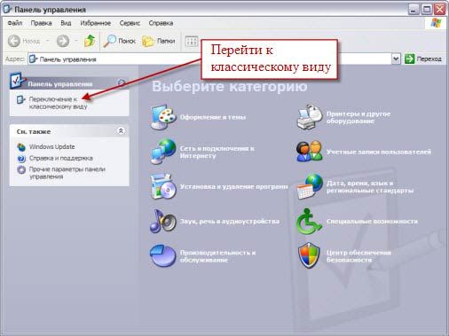Click the Поиск search toolbar button
The width and height of the screenshot is (449, 336).
pos(120,41)
